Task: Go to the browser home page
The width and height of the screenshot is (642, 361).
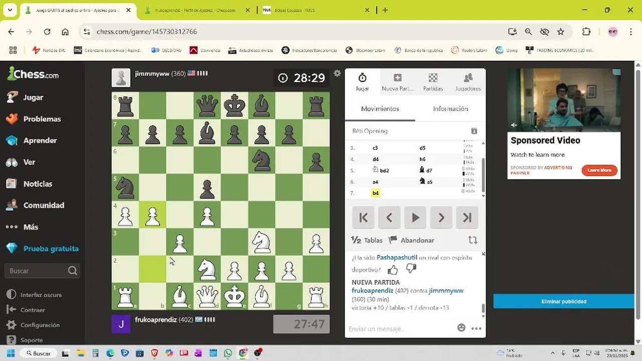Action: click(x=65, y=32)
